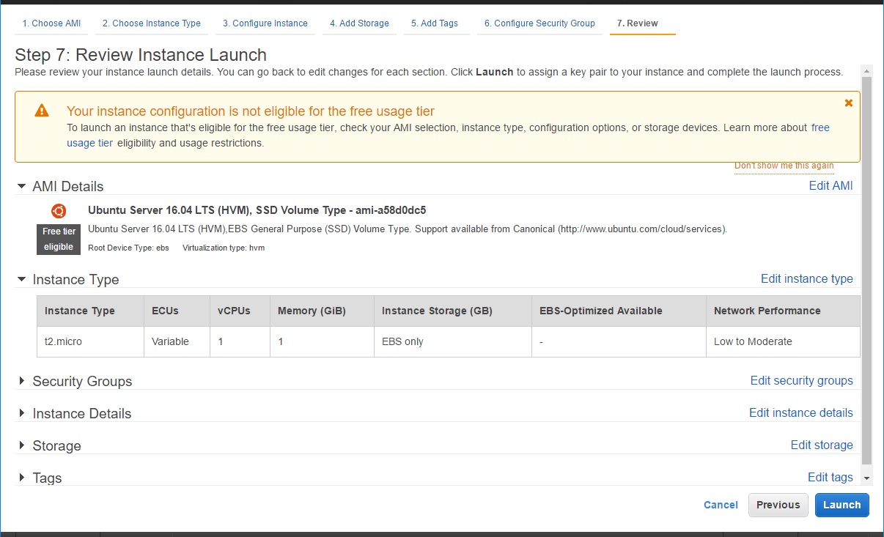Image resolution: width=884 pixels, height=537 pixels.
Task: Switch to Choose Instance Type tab
Action: pos(152,23)
